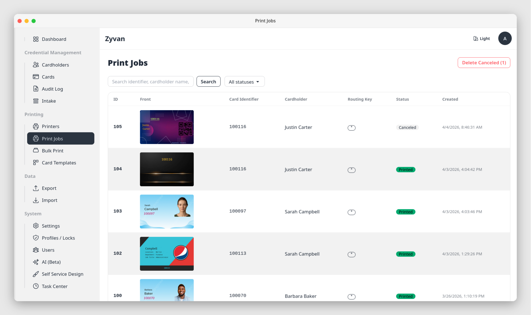Open the user avatar menu 'A'

[505, 38]
